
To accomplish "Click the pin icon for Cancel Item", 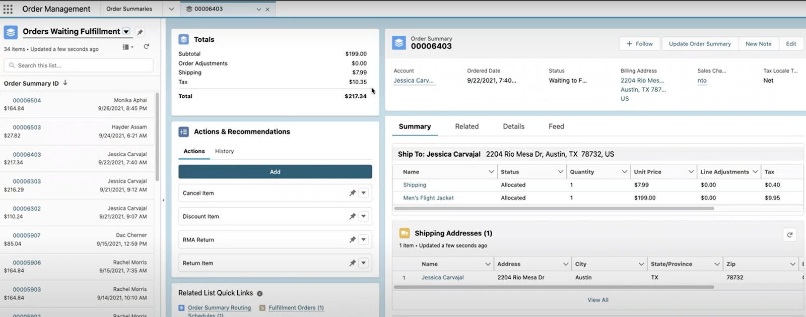I will (353, 193).
